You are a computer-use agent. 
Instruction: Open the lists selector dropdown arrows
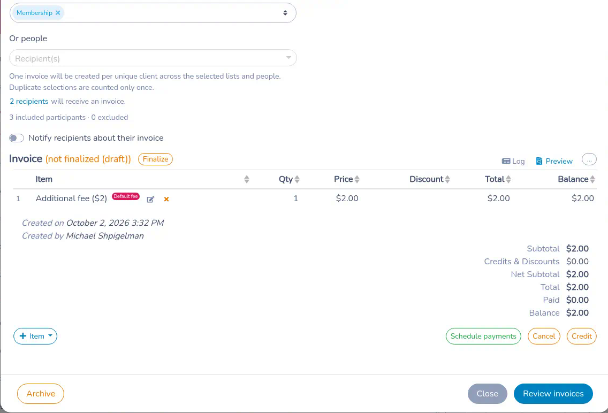pyautogui.click(x=285, y=13)
